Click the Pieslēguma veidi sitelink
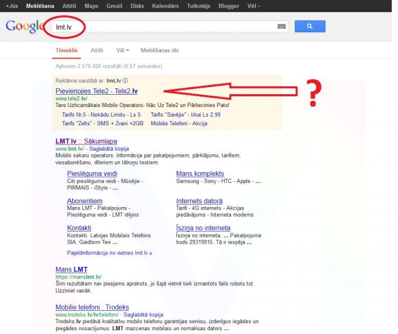Image resolution: width=398 pixels, height=334 pixels. [x=92, y=174]
